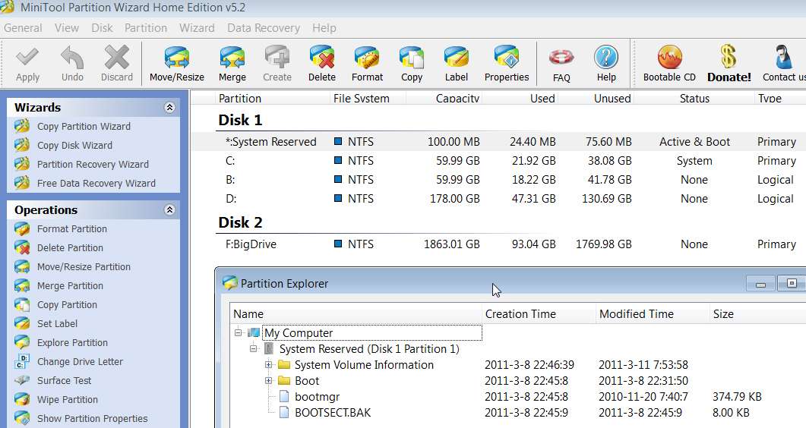Open the Label toolbar tool

point(457,58)
